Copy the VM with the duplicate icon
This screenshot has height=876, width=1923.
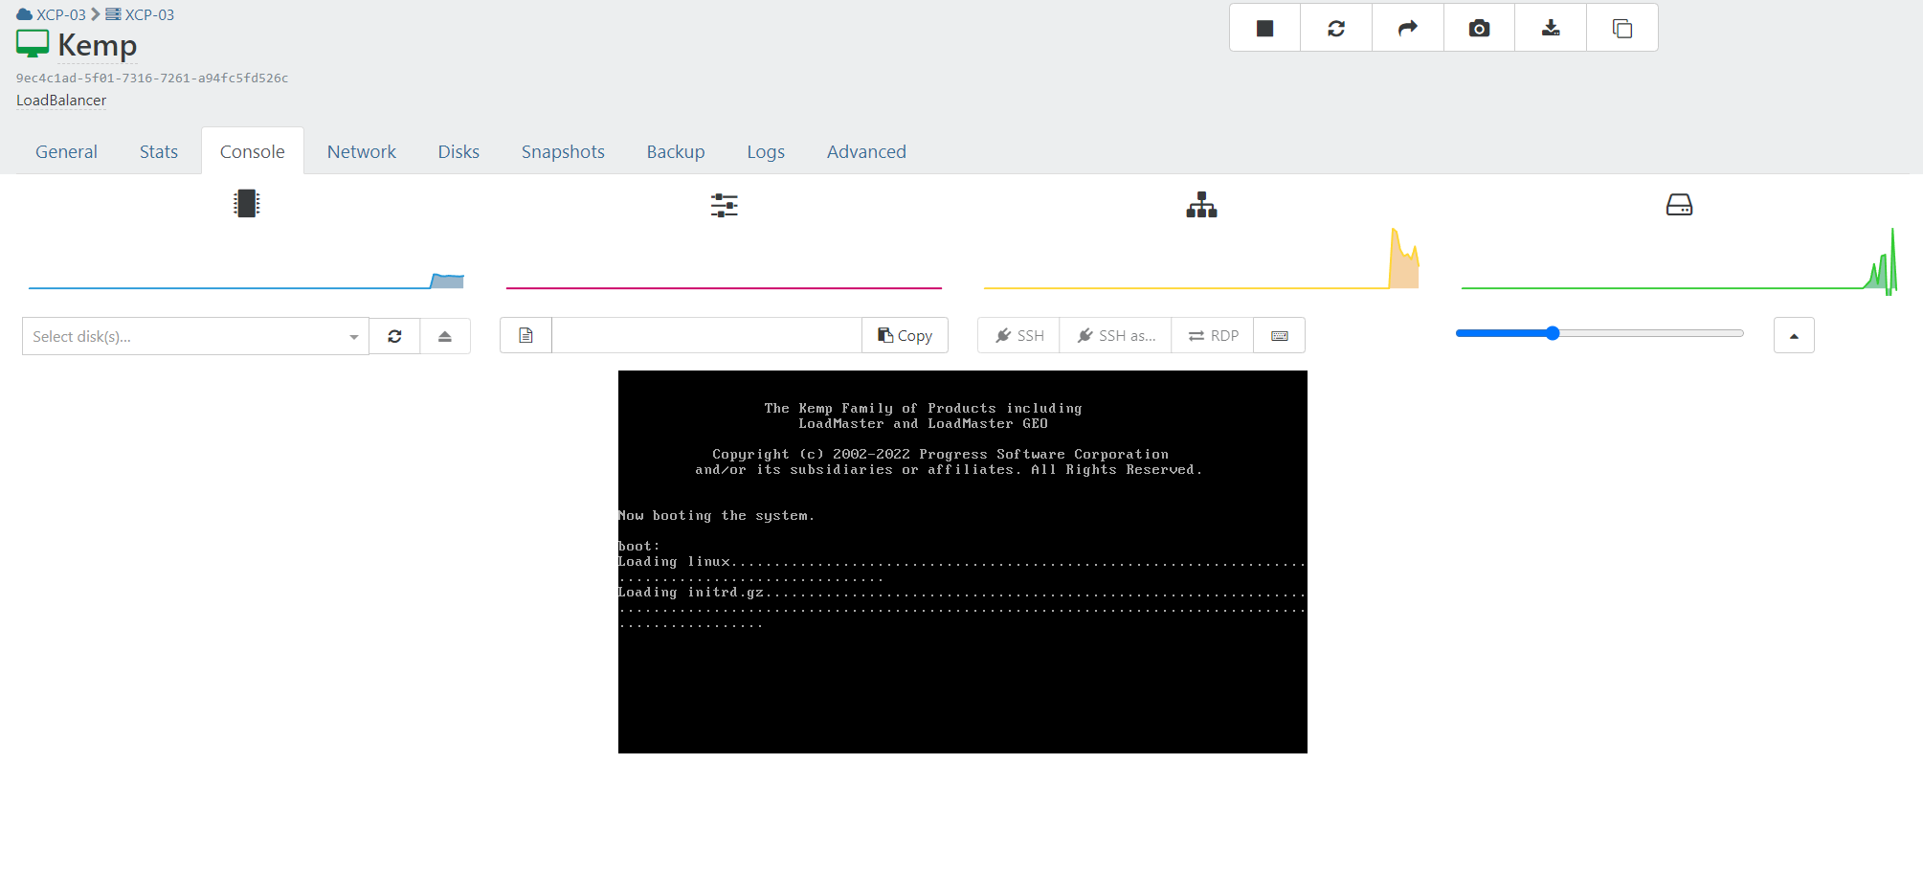click(1622, 28)
